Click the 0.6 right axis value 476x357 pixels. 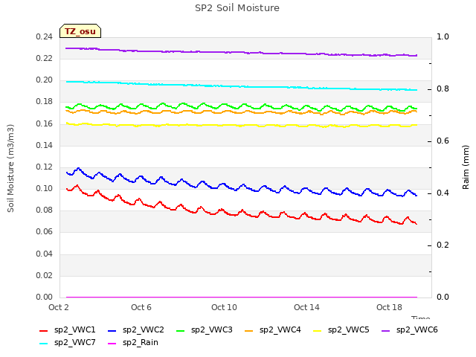tap(443, 141)
